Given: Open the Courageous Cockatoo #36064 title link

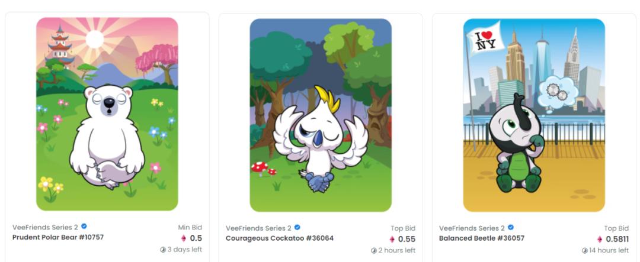Looking at the screenshot, I should (280, 238).
